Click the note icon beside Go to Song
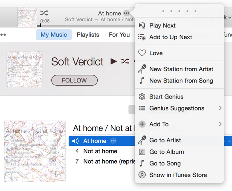The width and height of the screenshot is (232, 191). click(142, 163)
